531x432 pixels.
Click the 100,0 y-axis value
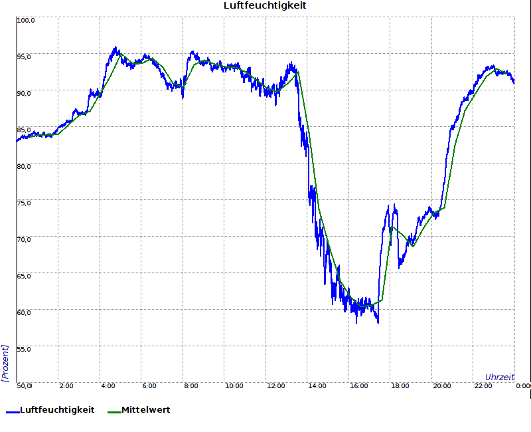[26, 21]
